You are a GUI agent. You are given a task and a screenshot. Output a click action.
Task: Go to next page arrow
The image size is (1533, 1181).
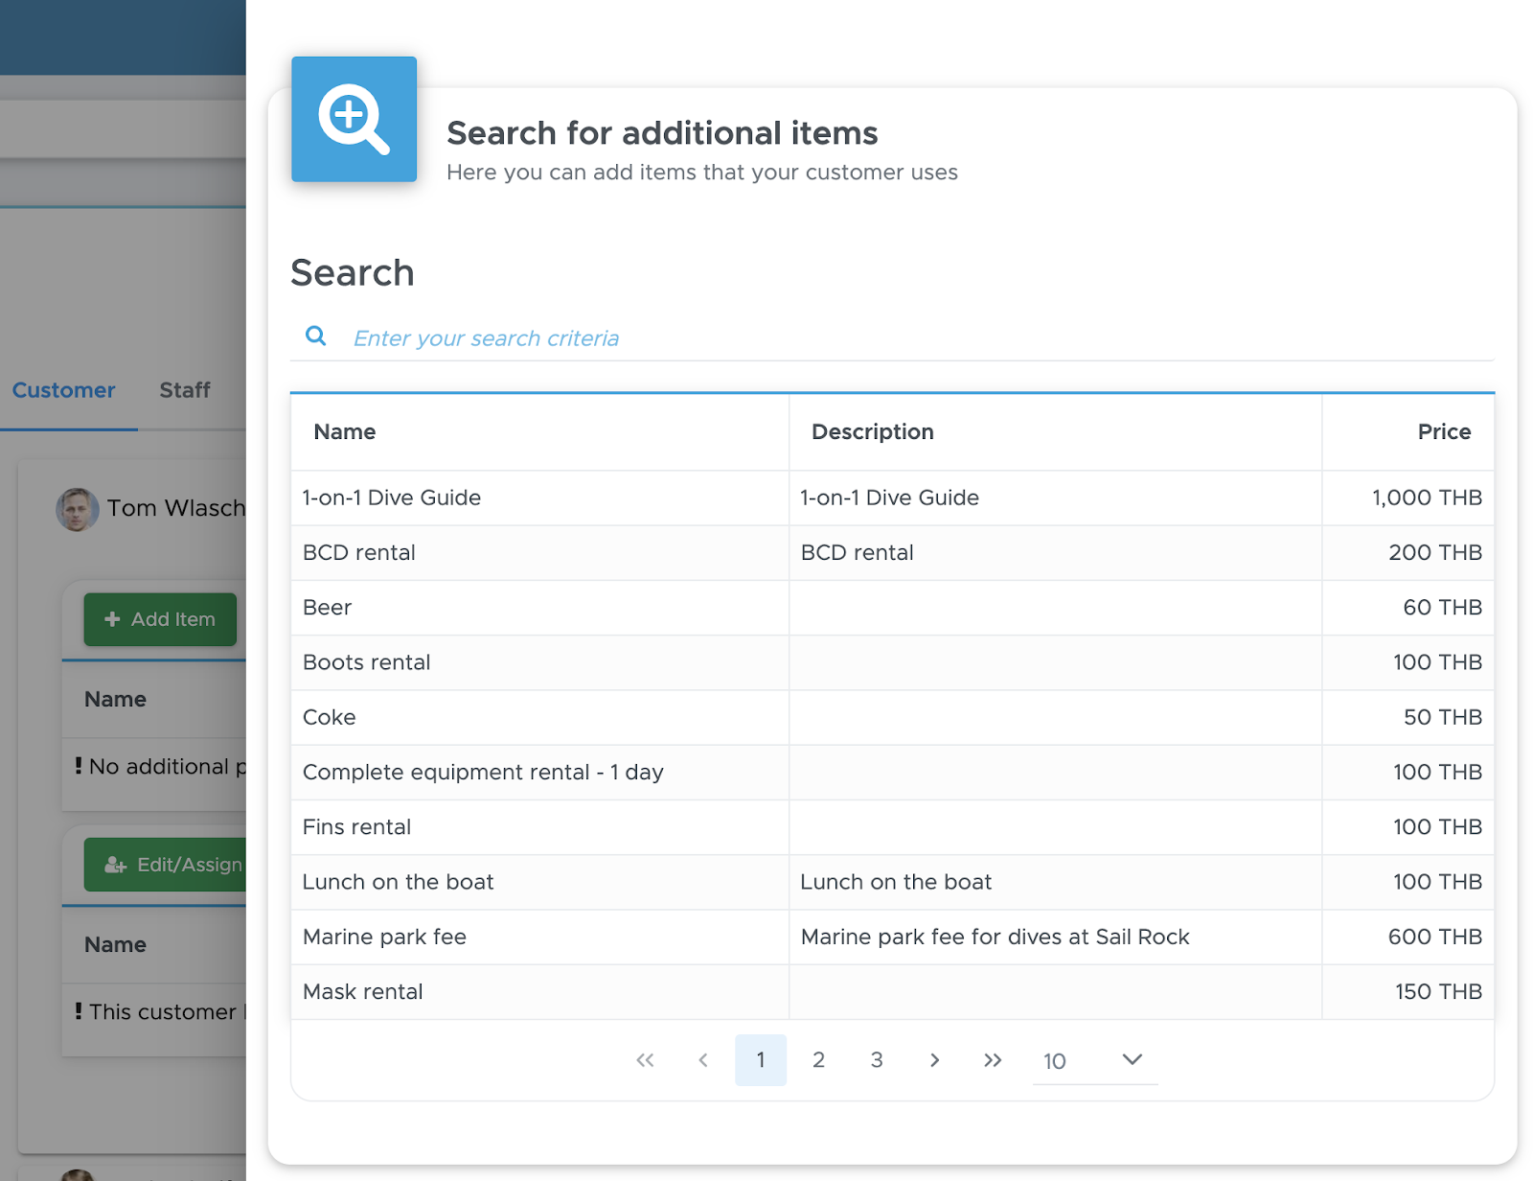pyautogui.click(x=934, y=1060)
